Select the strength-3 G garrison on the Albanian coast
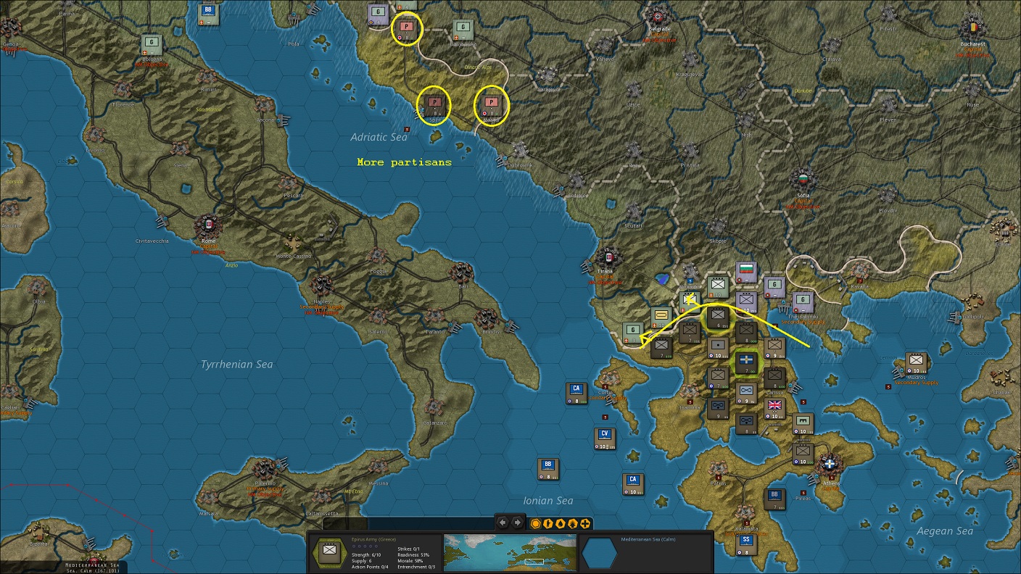The height and width of the screenshot is (574, 1021). (x=633, y=333)
